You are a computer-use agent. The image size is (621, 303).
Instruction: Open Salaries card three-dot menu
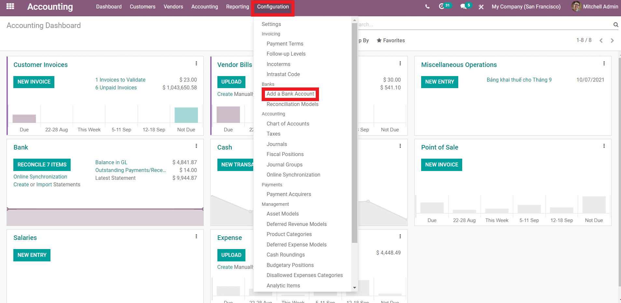coord(196,236)
